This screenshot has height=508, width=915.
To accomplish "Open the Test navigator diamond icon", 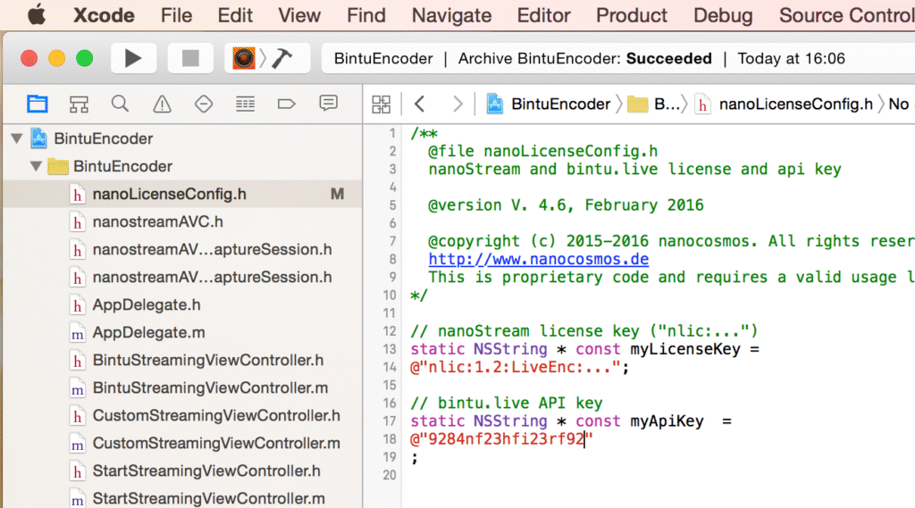I will [x=204, y=104].
